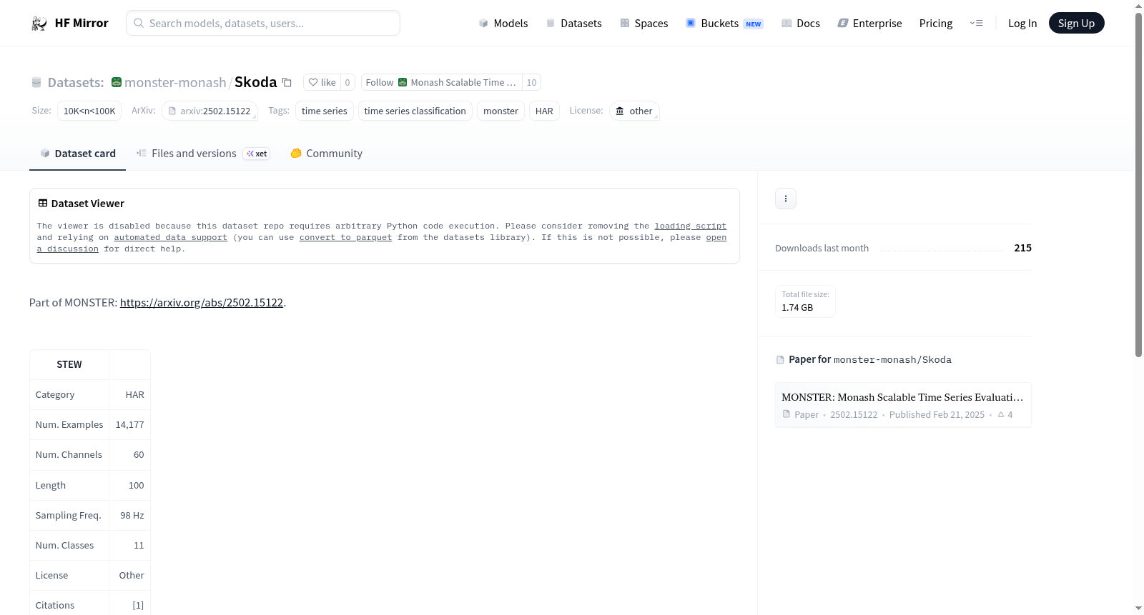This screenshot has height=615, width=1144.
Task: Click the paper document icon beside 'Paper for'
Action: [780, 359]
